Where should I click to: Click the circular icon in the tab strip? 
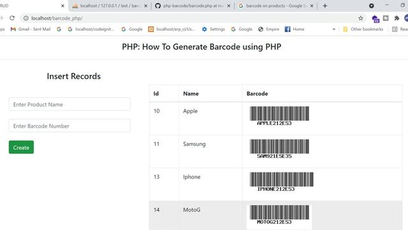coord(371,6)
